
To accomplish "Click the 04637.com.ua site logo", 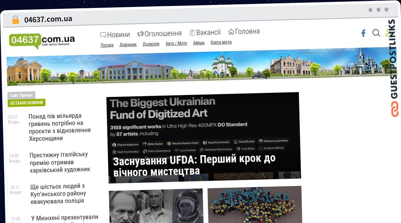I will pyautogui.click(x=42, y=41).
